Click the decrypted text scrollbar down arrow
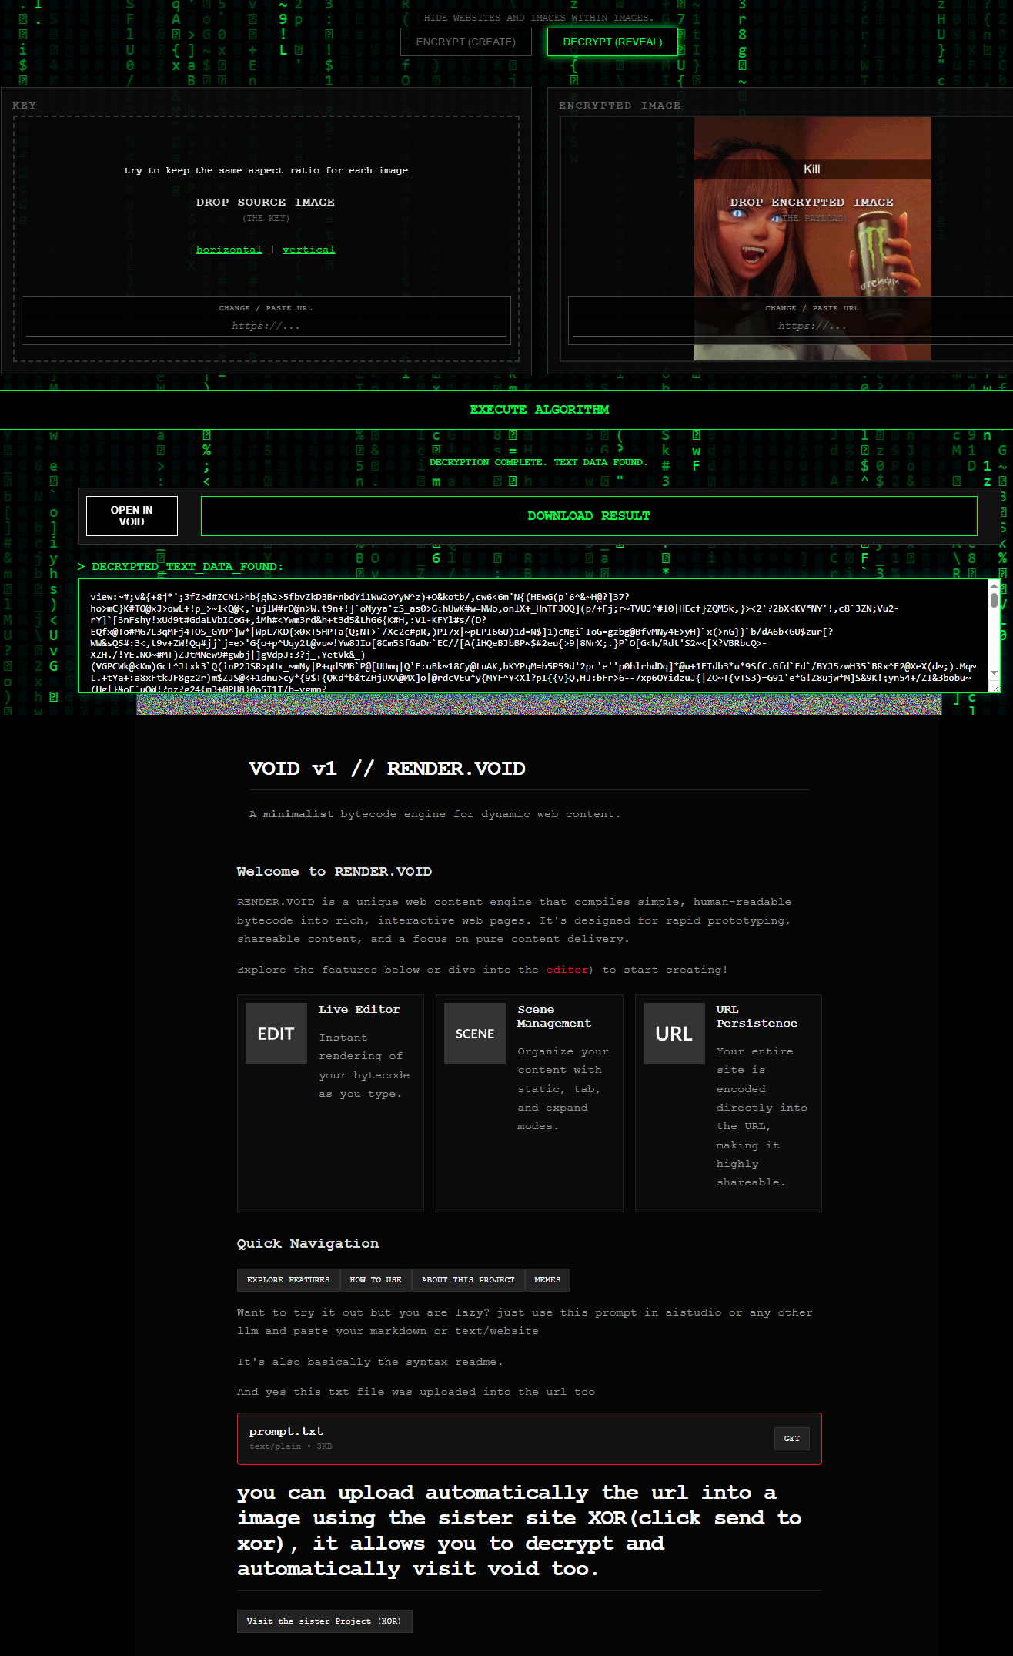 [994, 672]
